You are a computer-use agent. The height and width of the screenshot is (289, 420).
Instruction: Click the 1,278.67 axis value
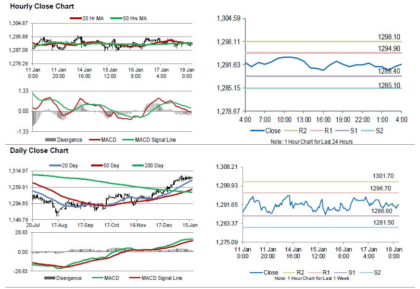click(228, 111)
